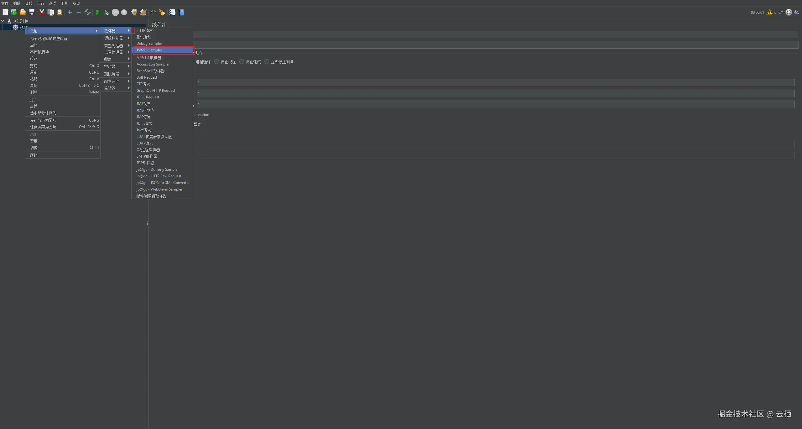Viewport: 802px width, 429px height.
Task: Select HTTP请求 in sampler submenu
Action: 145,30
